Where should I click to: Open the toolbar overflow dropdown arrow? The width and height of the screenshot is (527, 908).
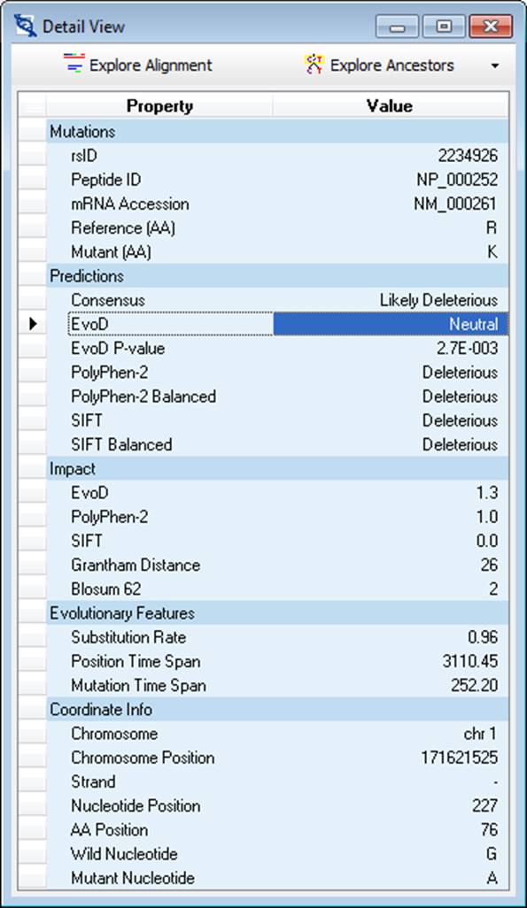click(494, 66)
